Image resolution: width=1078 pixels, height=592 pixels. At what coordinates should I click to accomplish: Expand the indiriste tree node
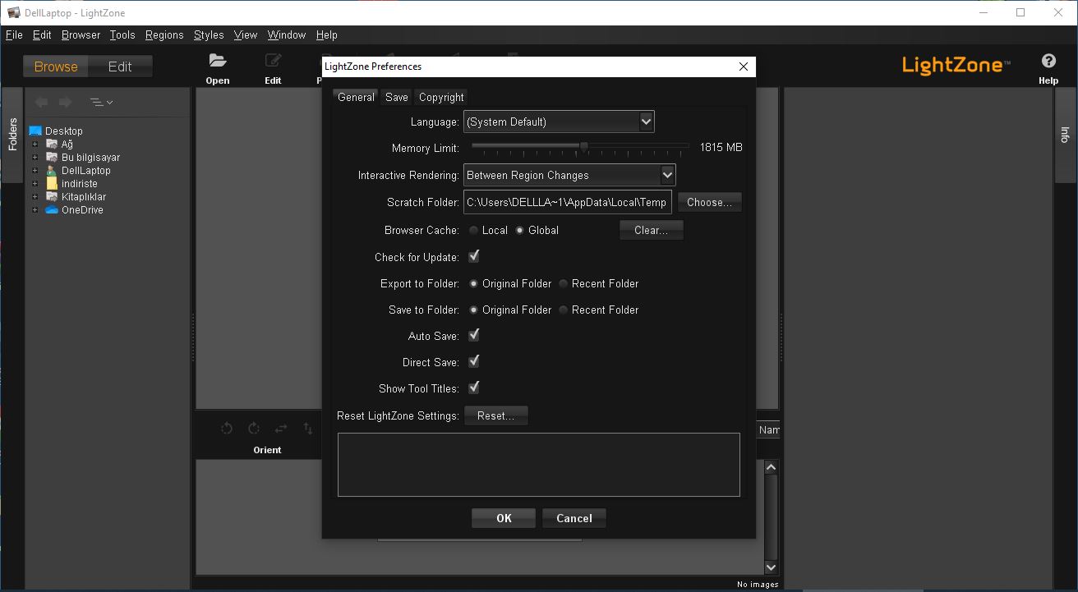point(35,184)
